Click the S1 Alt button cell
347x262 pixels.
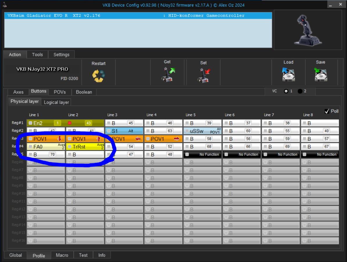coord(124,131)
